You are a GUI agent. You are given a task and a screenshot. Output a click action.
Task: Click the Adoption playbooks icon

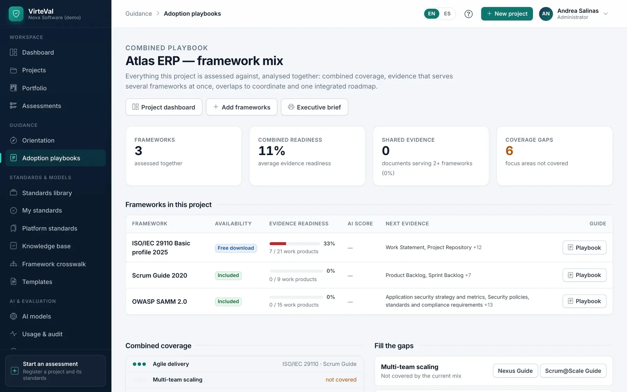pyautogui.click(x=14, y=158)
